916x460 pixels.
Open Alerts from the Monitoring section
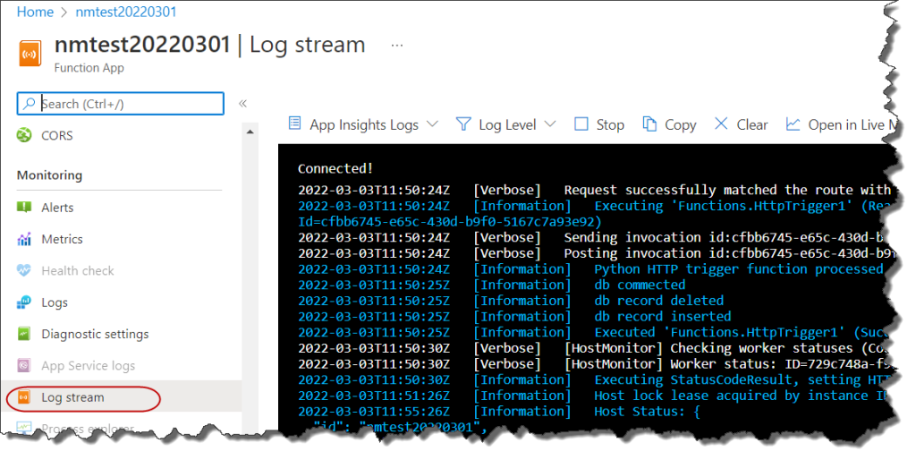click(x=57, y=208)
